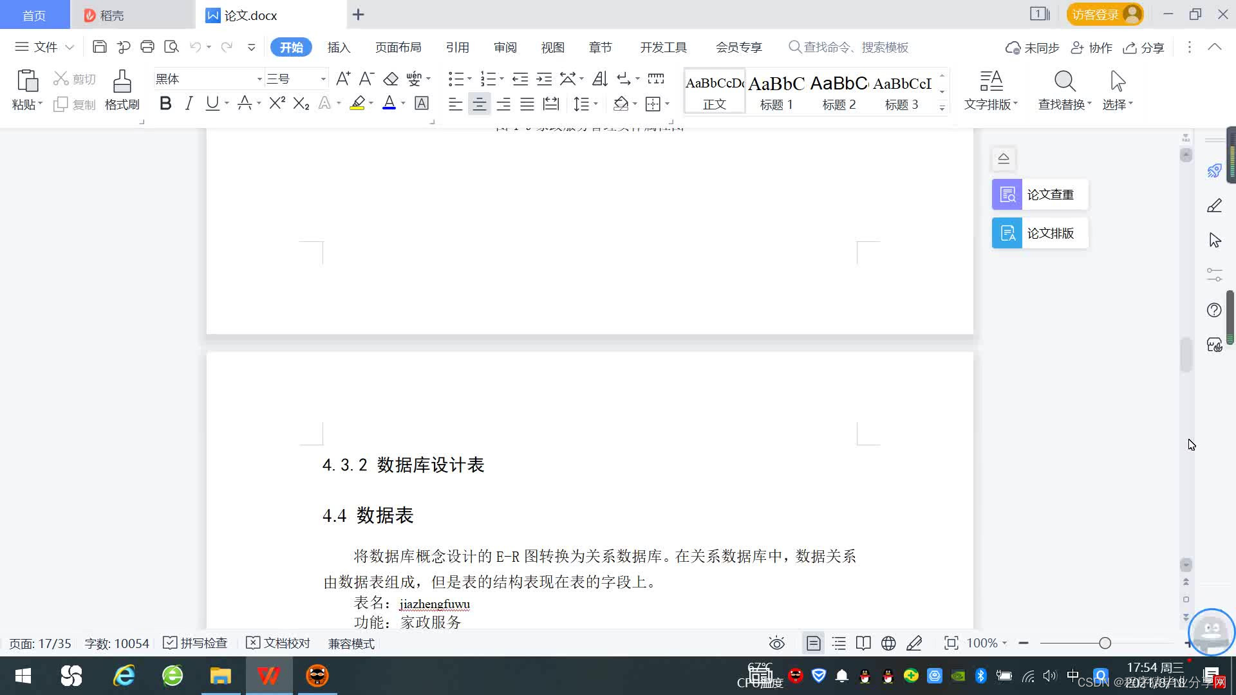Click the clear formatting eraser icon
The image size is (1236, 695).
tap(391, 79)
